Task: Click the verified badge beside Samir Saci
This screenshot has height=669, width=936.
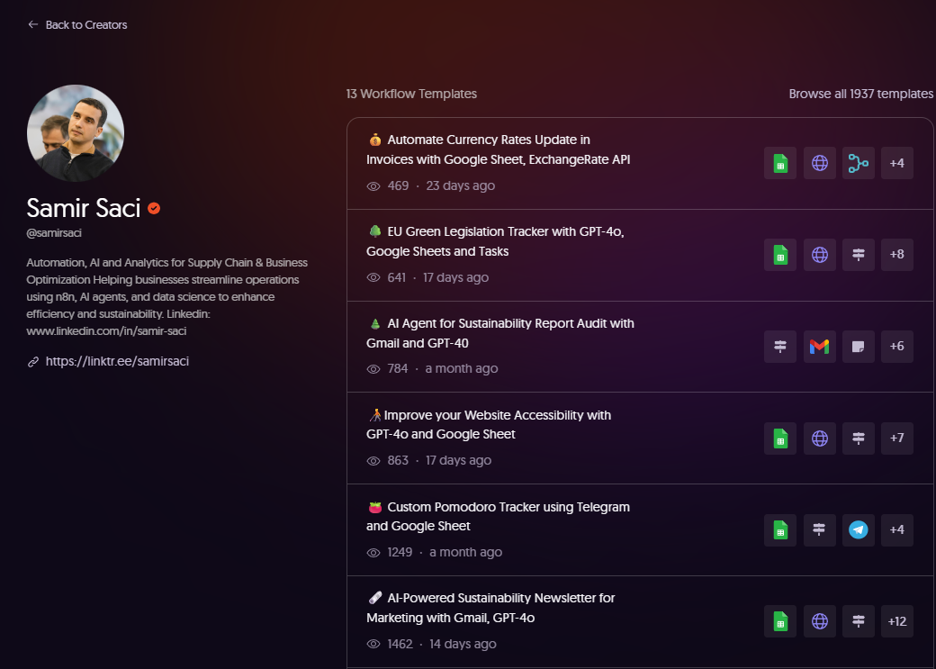Action: click(154, 208)
